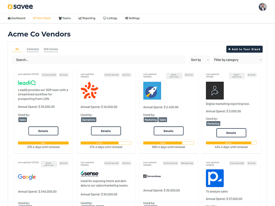Open the Reporting section

(87, 18)
